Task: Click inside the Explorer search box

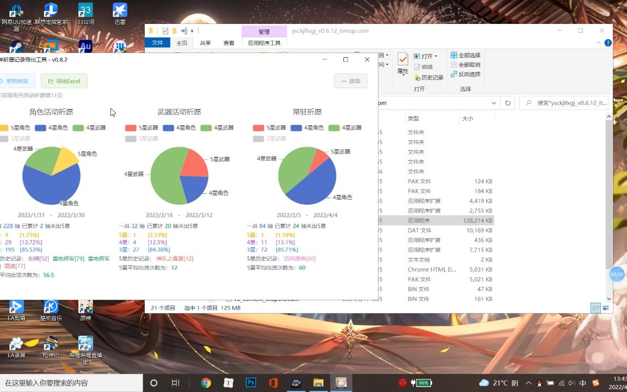Action: tap(566, 103)
